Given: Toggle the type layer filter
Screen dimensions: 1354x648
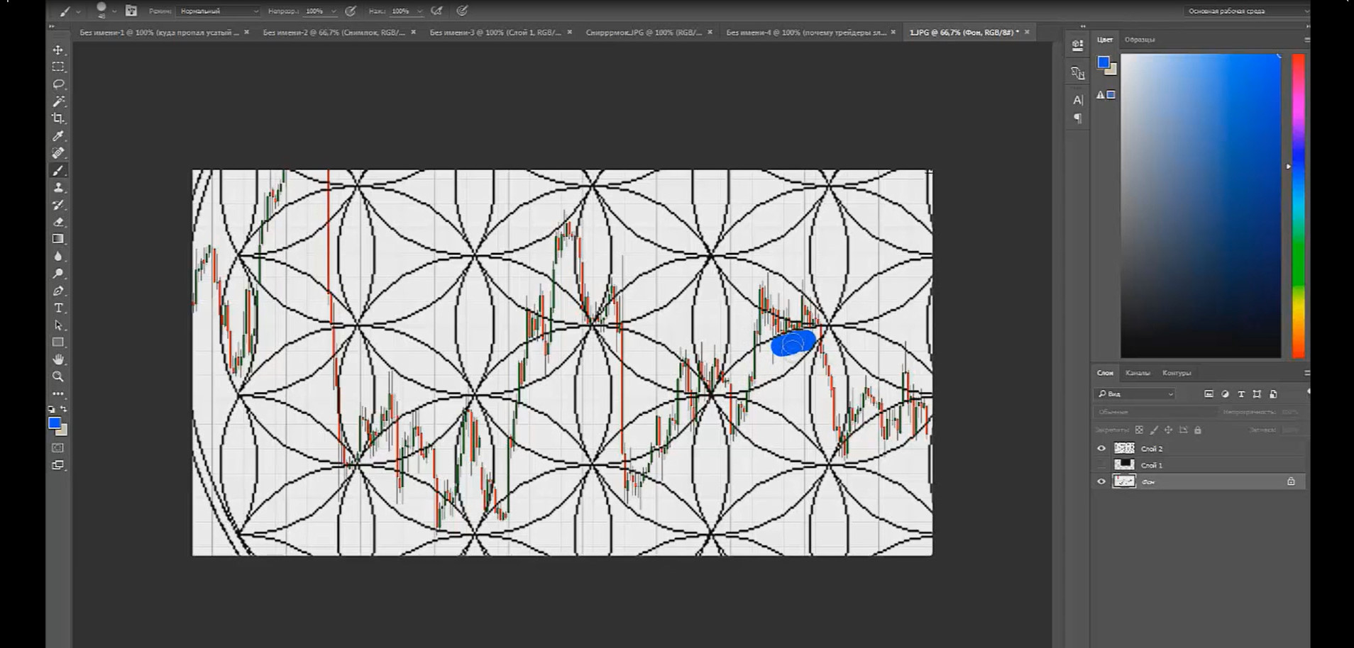Looking at the screenshot, I should 1241,394.
